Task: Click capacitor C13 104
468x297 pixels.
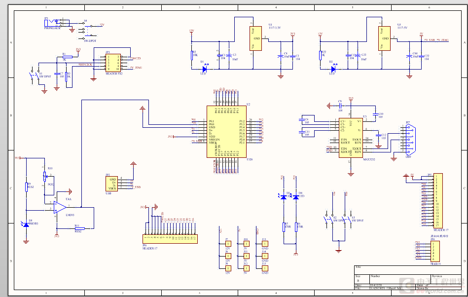Action: 348,55
